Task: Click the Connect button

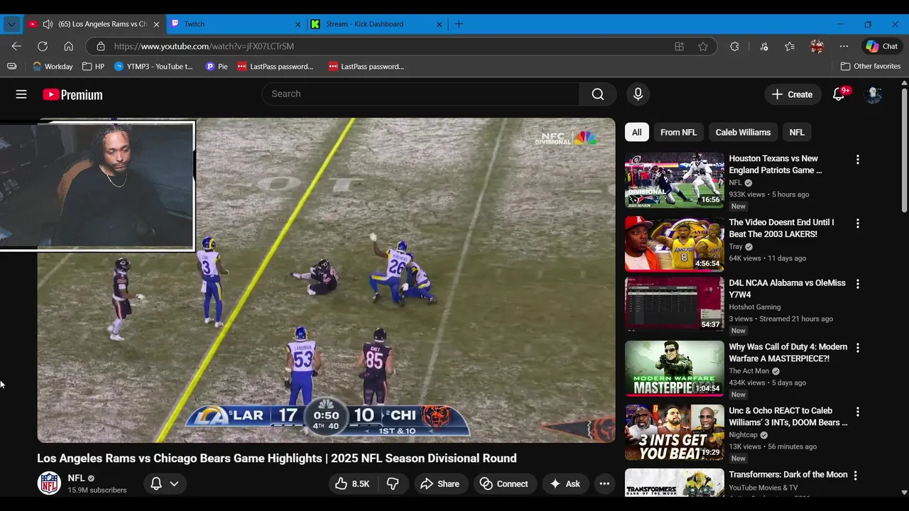Action: (505, 484)
